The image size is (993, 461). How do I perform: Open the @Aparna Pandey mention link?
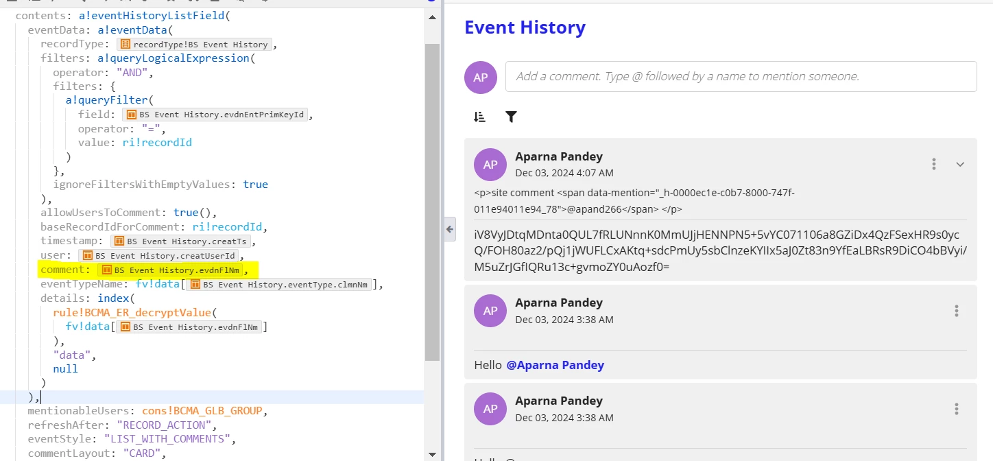[x=555, y=365]
